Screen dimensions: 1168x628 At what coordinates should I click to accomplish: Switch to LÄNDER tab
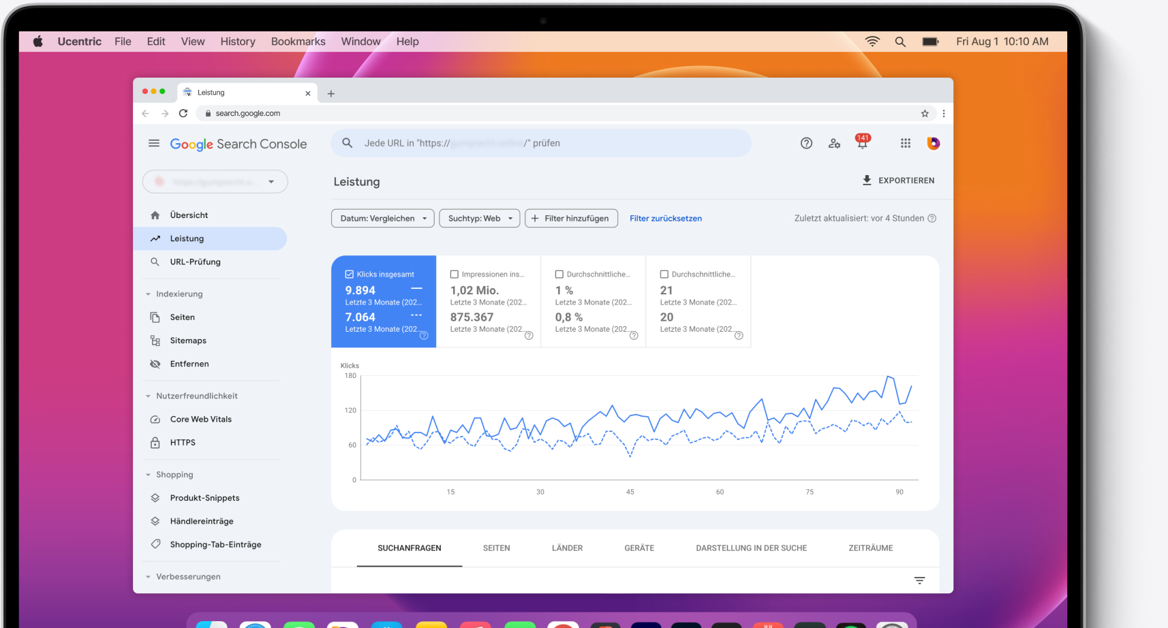coord(568,548)
